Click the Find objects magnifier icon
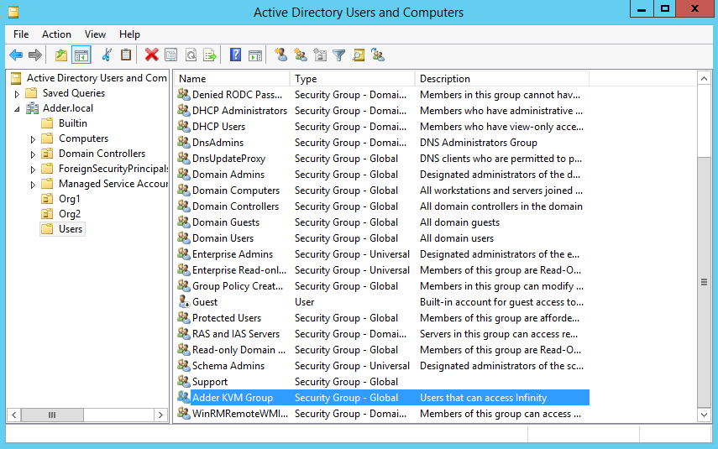The height and width of the screenshot is (449, 718). click(359, 55)
